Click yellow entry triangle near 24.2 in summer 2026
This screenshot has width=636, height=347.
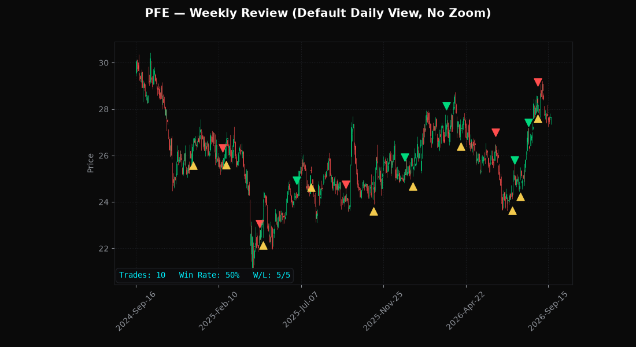(520, 197)
